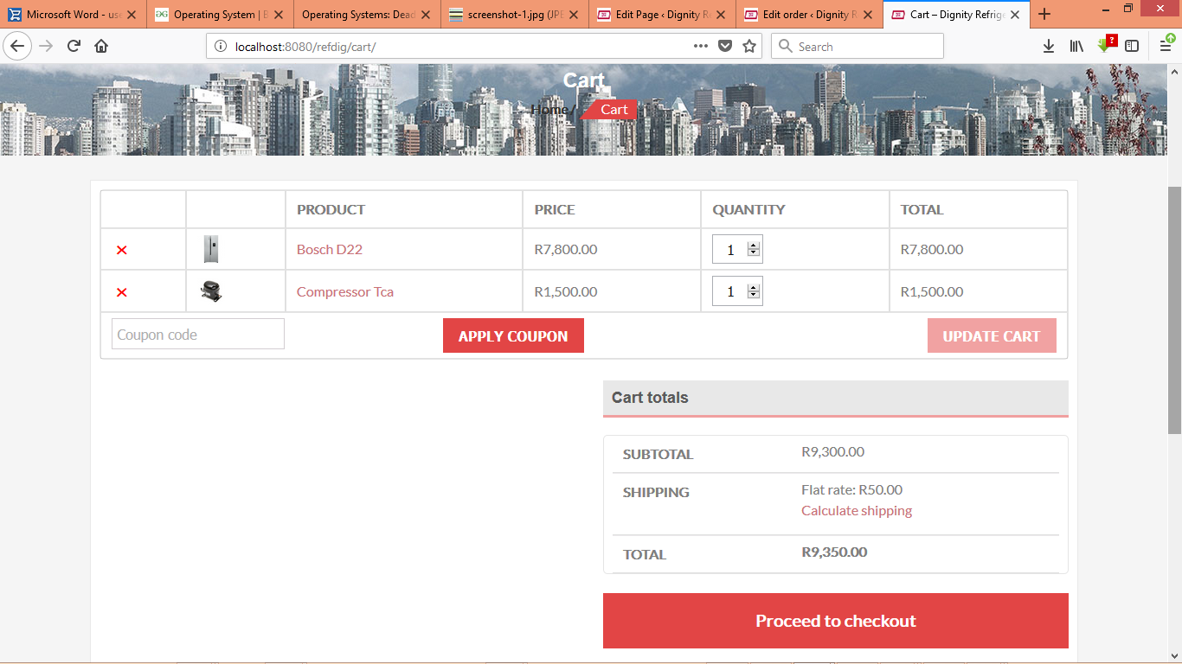Focus the Coupon code field
Image resolution: width=1182 pixels, height=664 pixels.
198,335
